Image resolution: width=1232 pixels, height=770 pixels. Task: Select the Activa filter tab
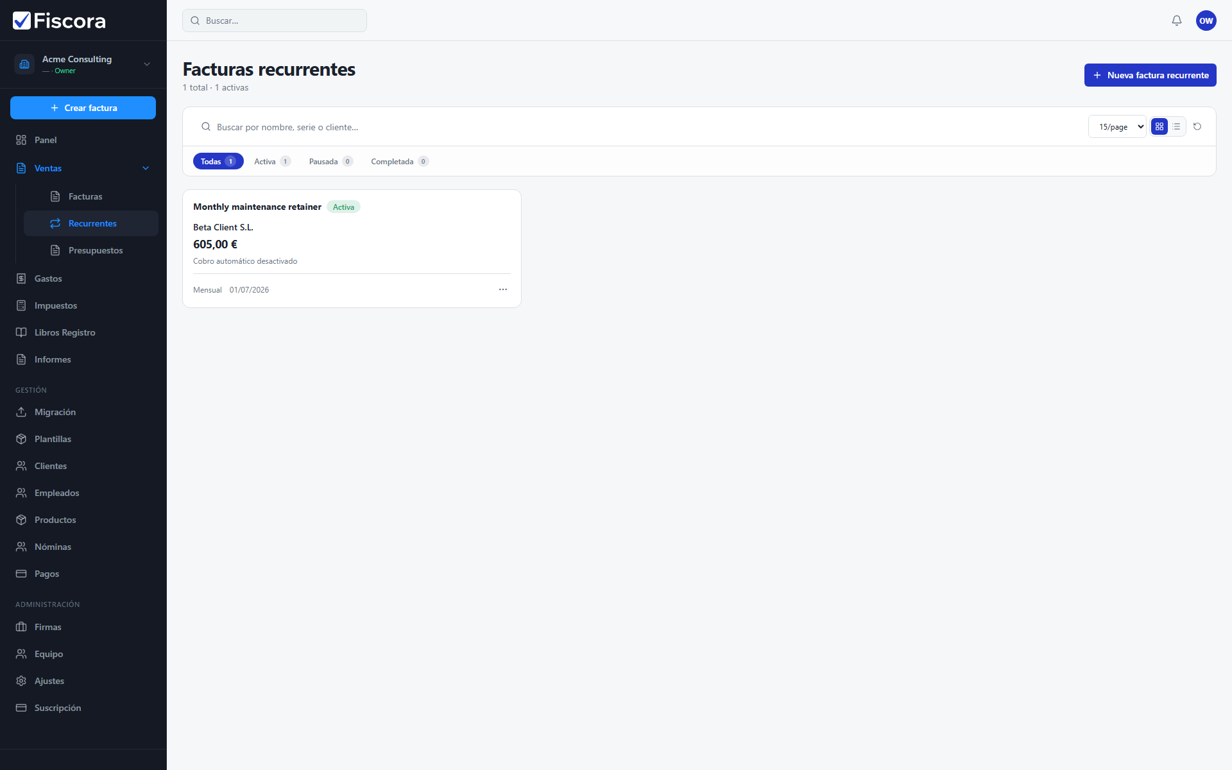(x=272, y=161)
